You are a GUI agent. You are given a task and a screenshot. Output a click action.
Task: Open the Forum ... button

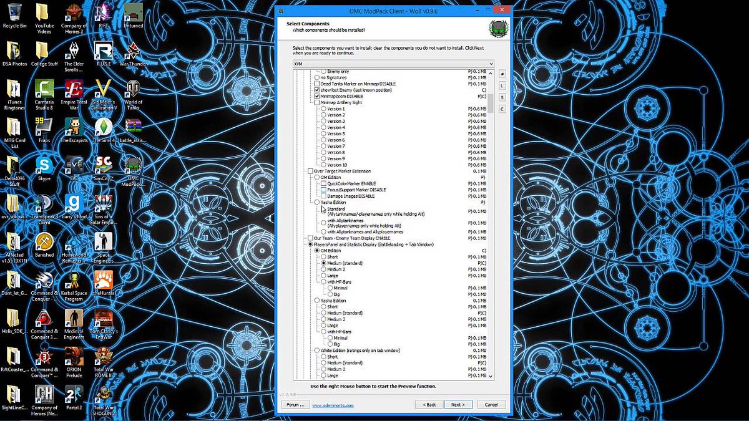295,404
